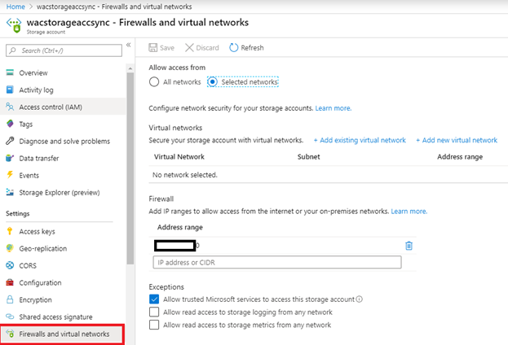The height and width of the screenshot is (345, 508).
Task: Click the Address range virtual network column header
Action: click(x=460, y=157)
